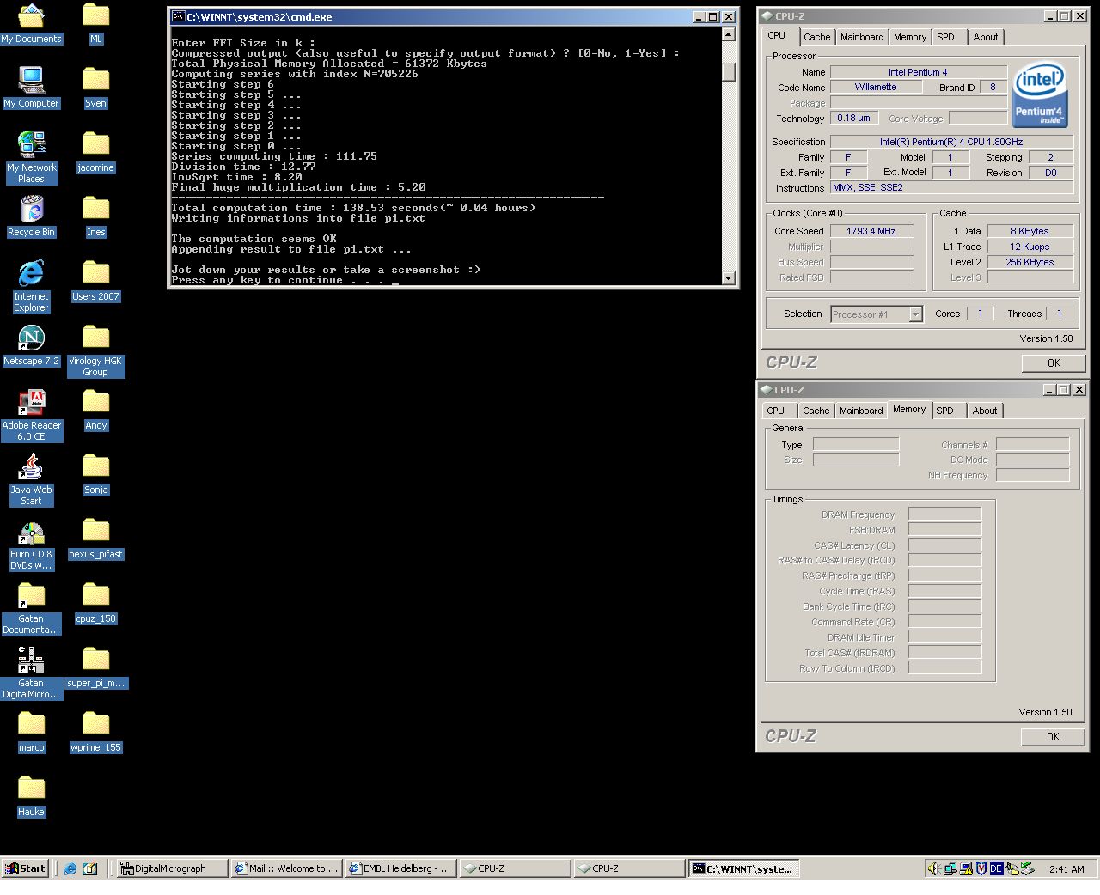Open the Recycle Bin

[x=31, y=216]
